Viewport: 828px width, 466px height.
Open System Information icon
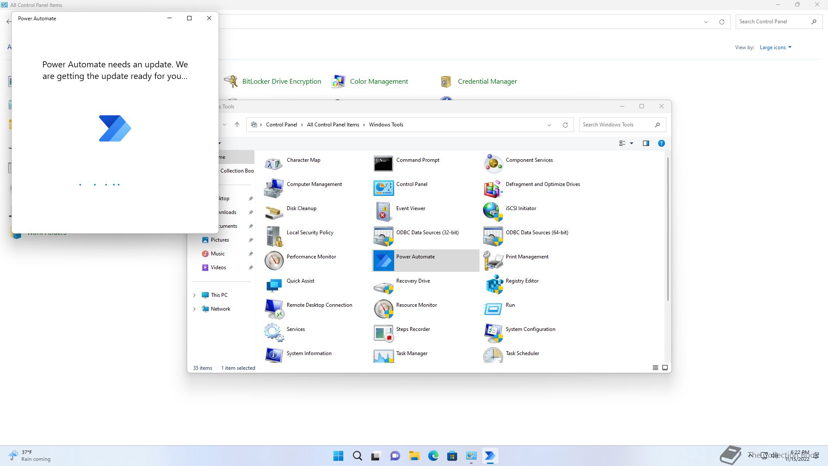pyautogui.click(x=274, y=355)
